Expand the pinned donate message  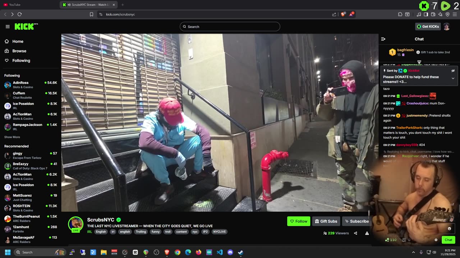point(453,78)
